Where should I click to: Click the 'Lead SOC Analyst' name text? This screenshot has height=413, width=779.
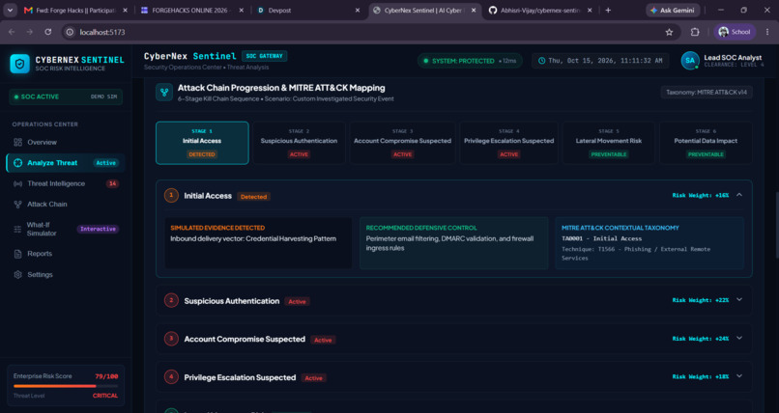click(x=733, y=58)
